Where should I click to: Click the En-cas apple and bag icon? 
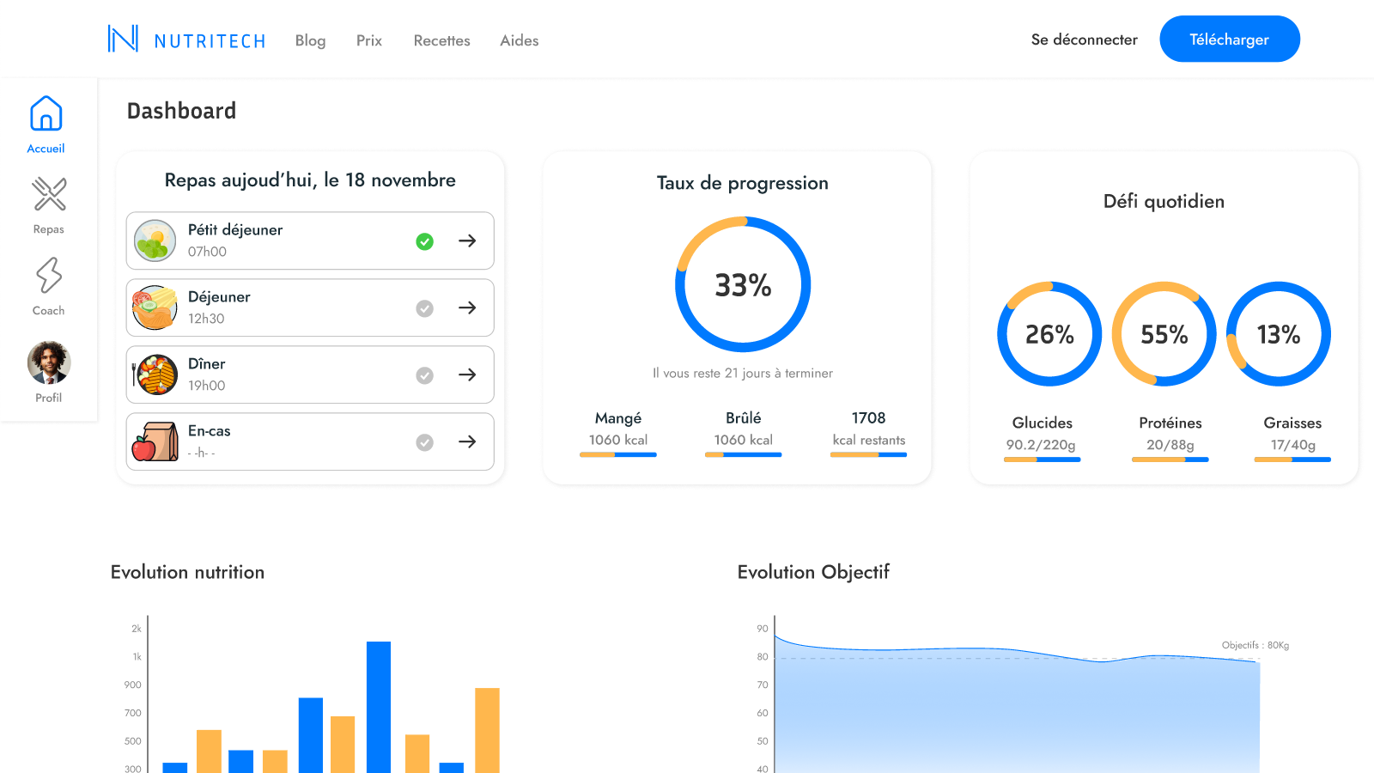point(155,441)
